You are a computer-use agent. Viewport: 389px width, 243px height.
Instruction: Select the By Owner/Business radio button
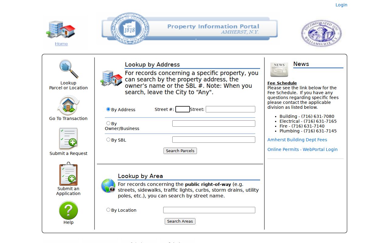pos(108,123)
